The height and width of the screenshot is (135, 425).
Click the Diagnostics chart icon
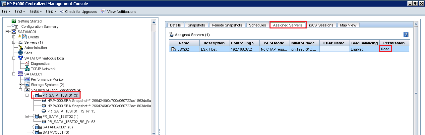[x=27, y=64]
